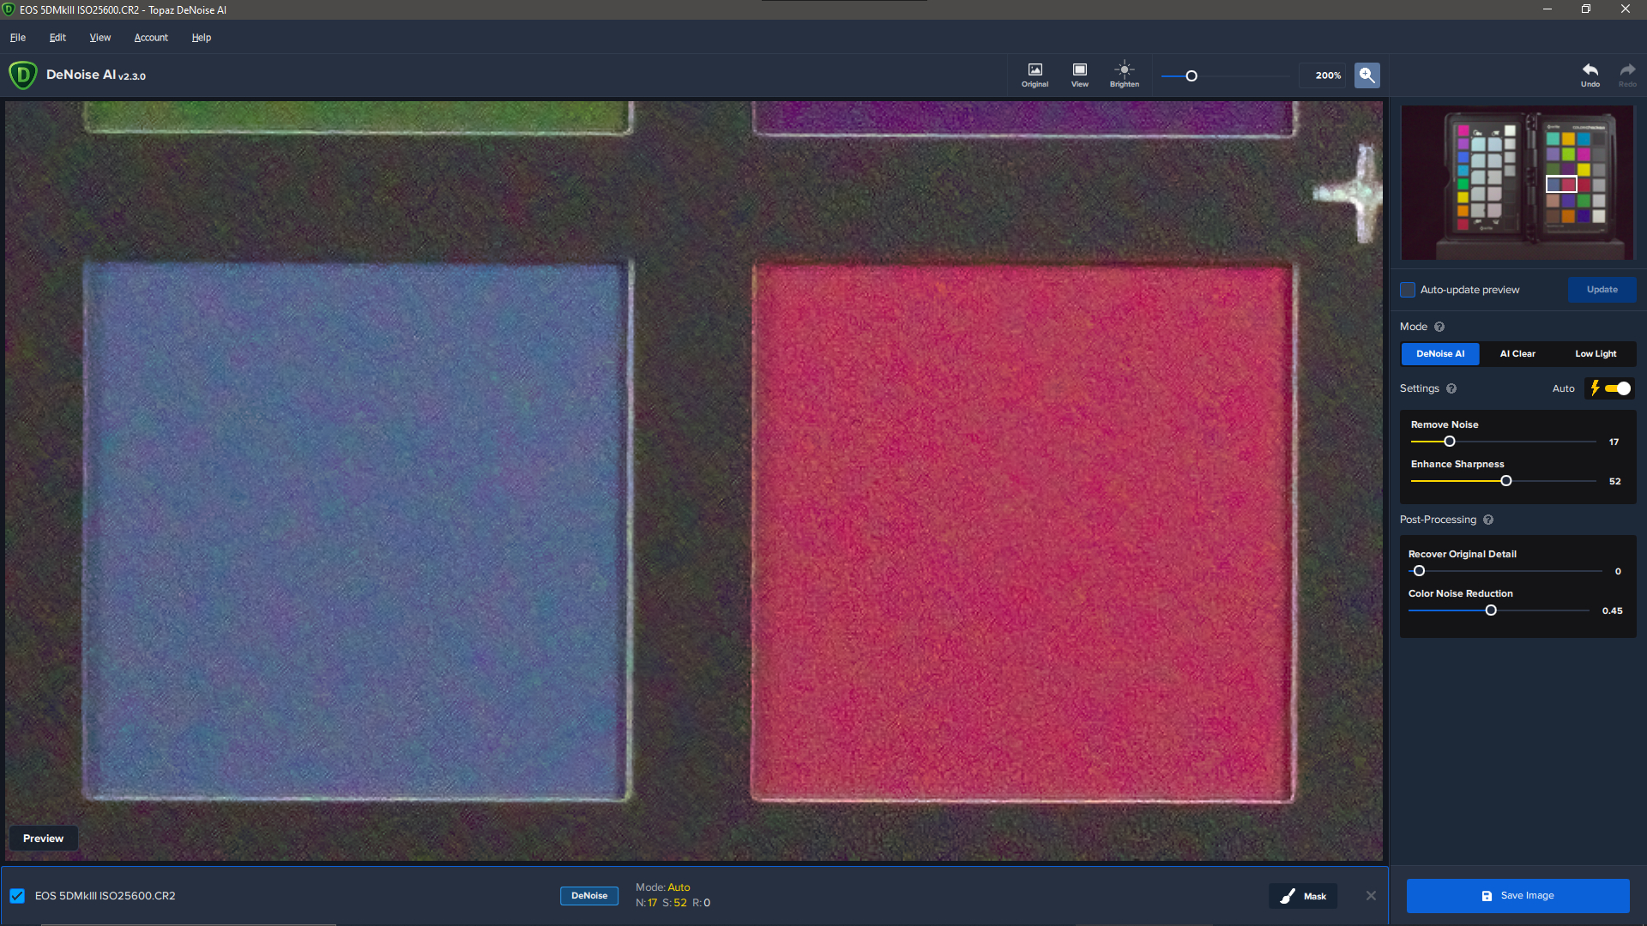Click the Update preview button
The height and width of the screenshot is (926, 1647).
tap(1602, 290)
